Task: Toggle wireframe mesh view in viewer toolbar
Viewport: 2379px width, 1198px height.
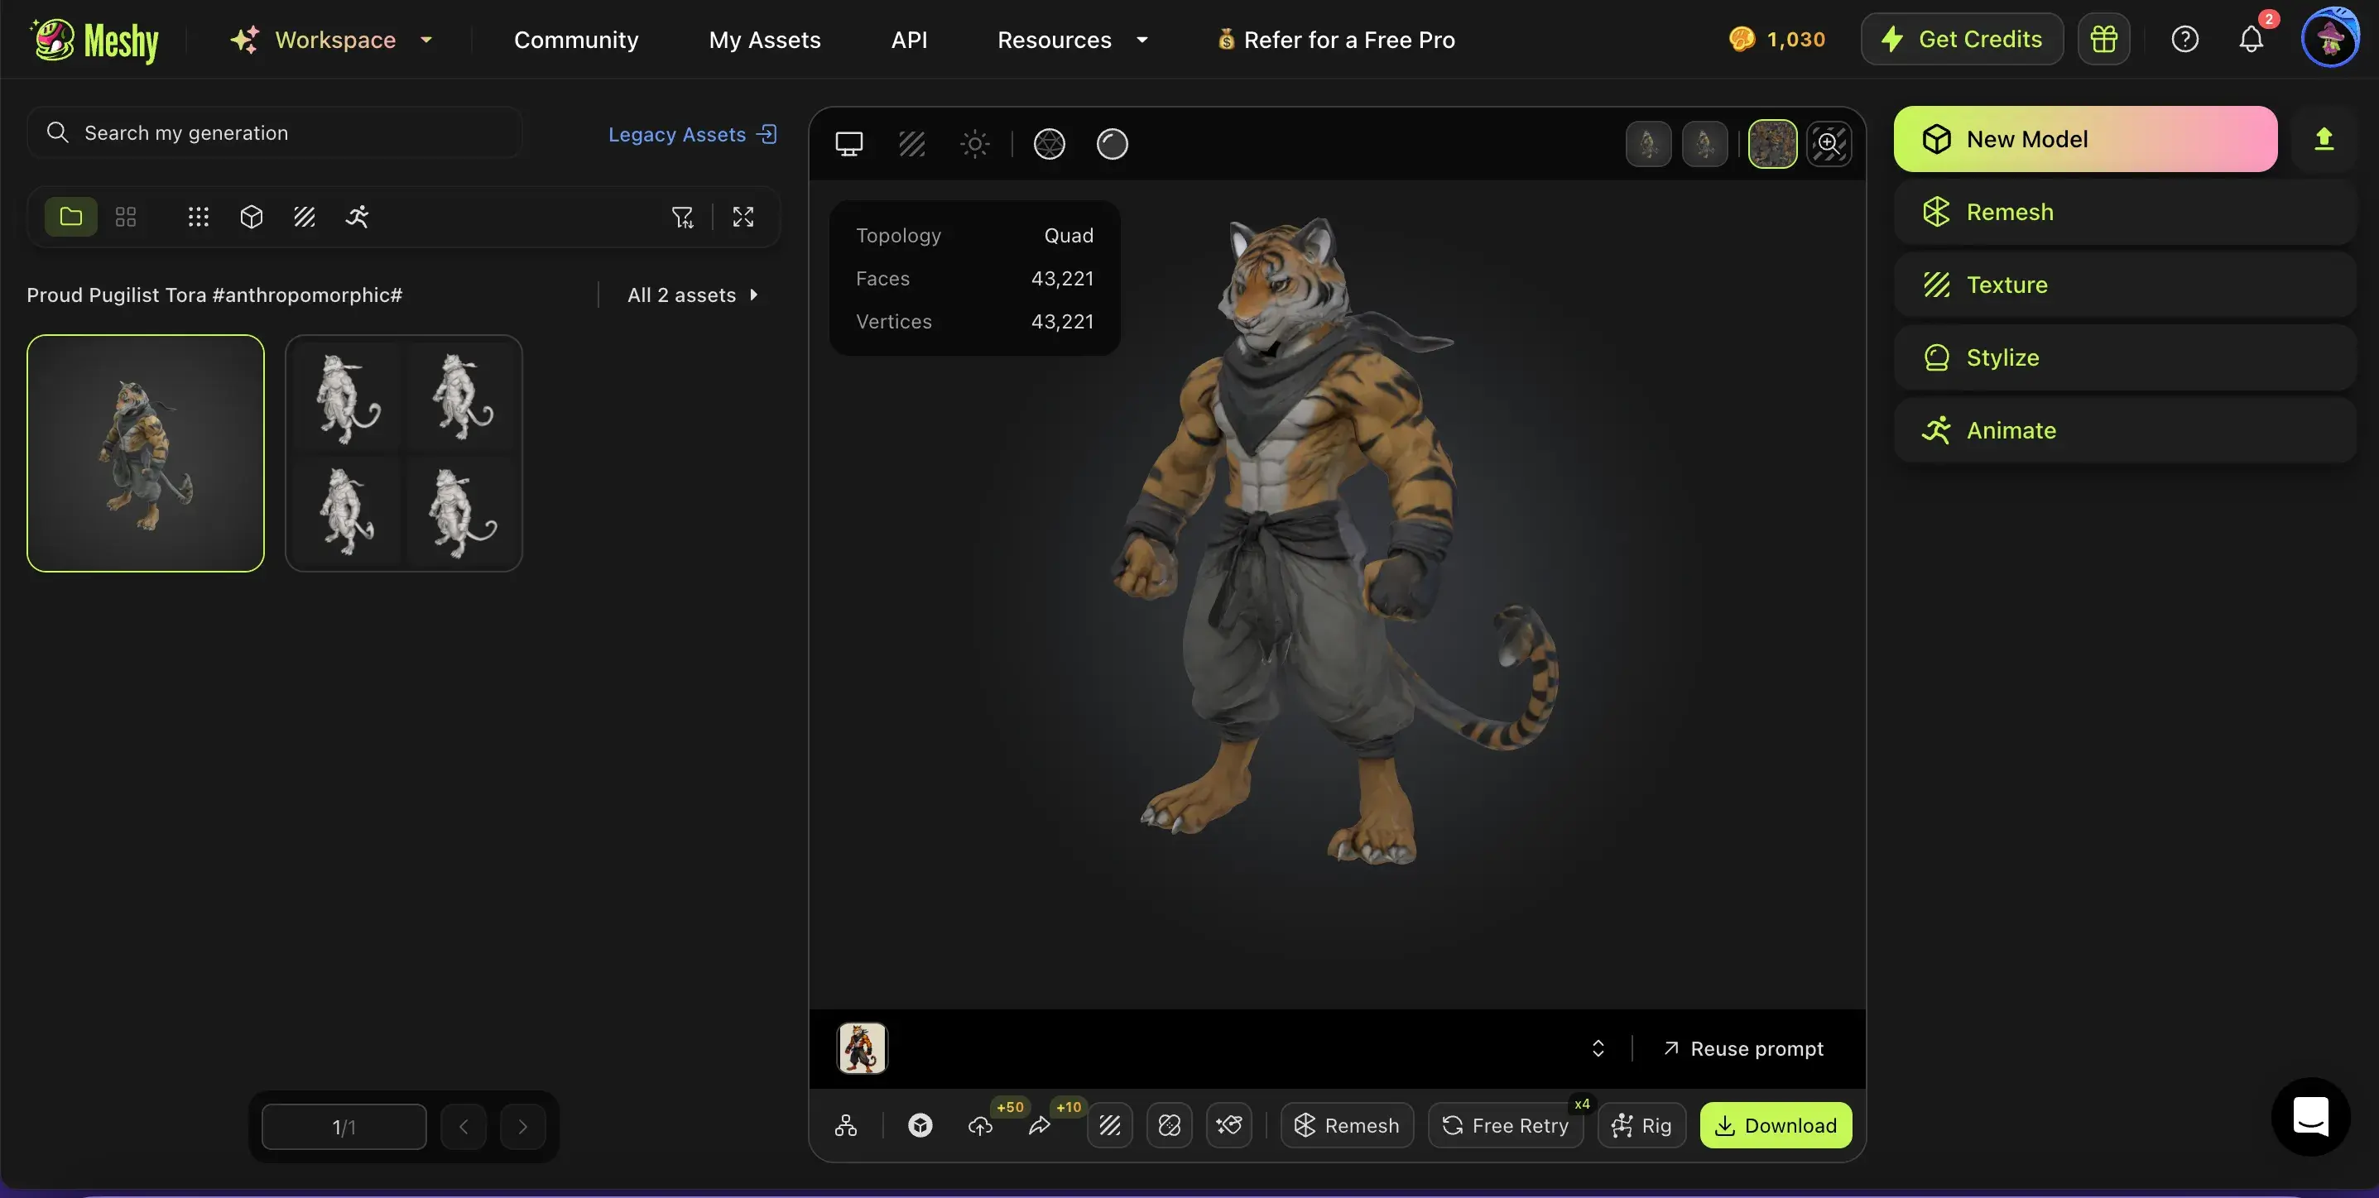Action: pyautogui.click(x=1049, y=144)
